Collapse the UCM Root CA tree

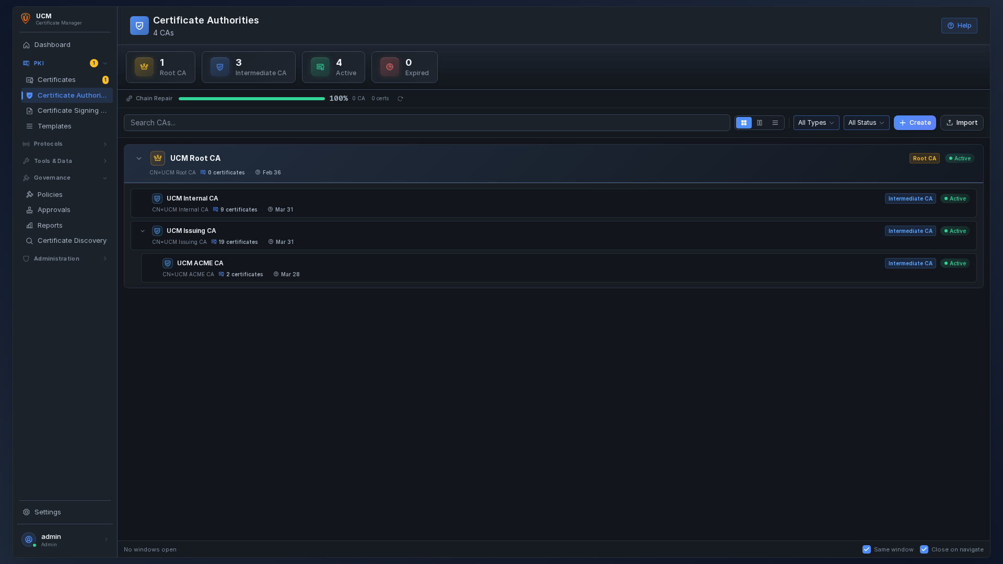coord(139,158)
